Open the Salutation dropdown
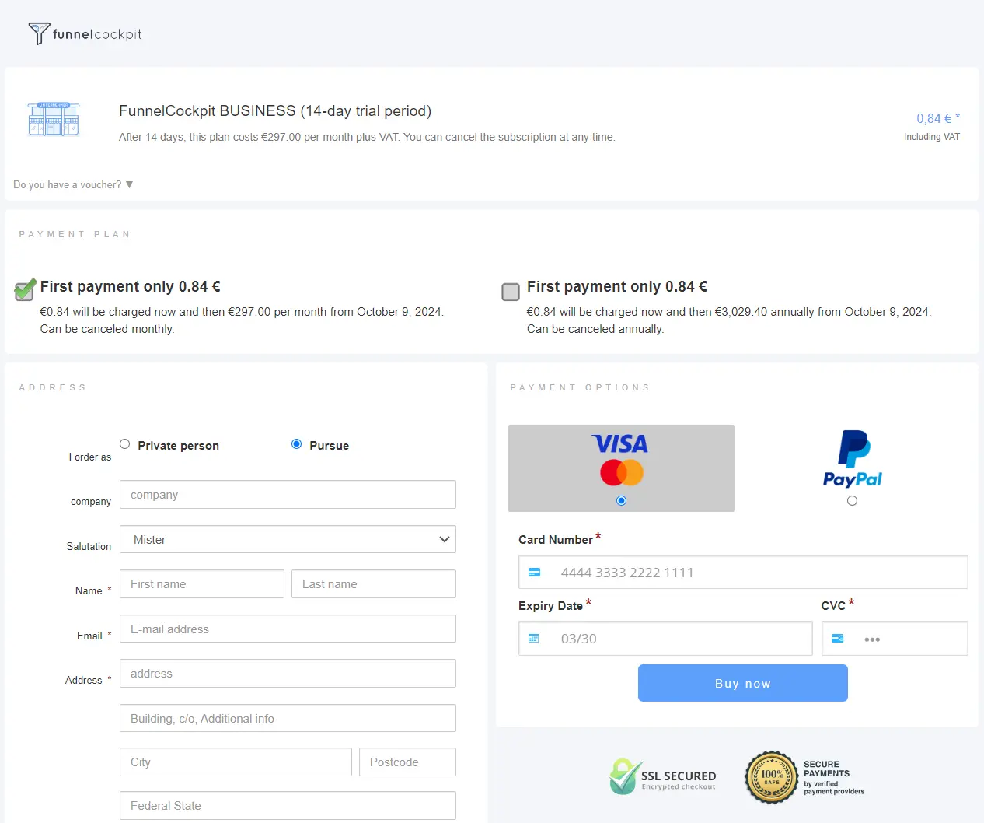Image resolution: width=984 pixels, height=823 pixels. 288,540
